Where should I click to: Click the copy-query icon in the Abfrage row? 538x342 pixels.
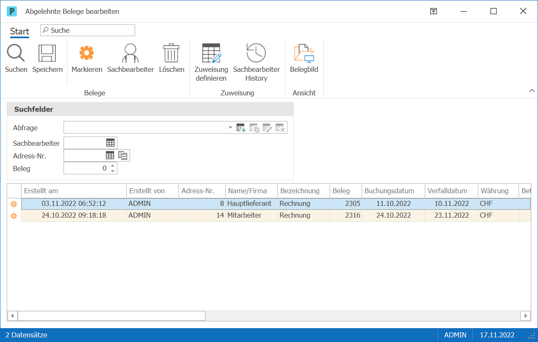(254, 128)
